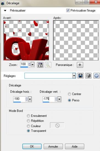Click the Décalage dialog title icon
The height and width of the screenshot is (151, 100).
click(3, 3)
